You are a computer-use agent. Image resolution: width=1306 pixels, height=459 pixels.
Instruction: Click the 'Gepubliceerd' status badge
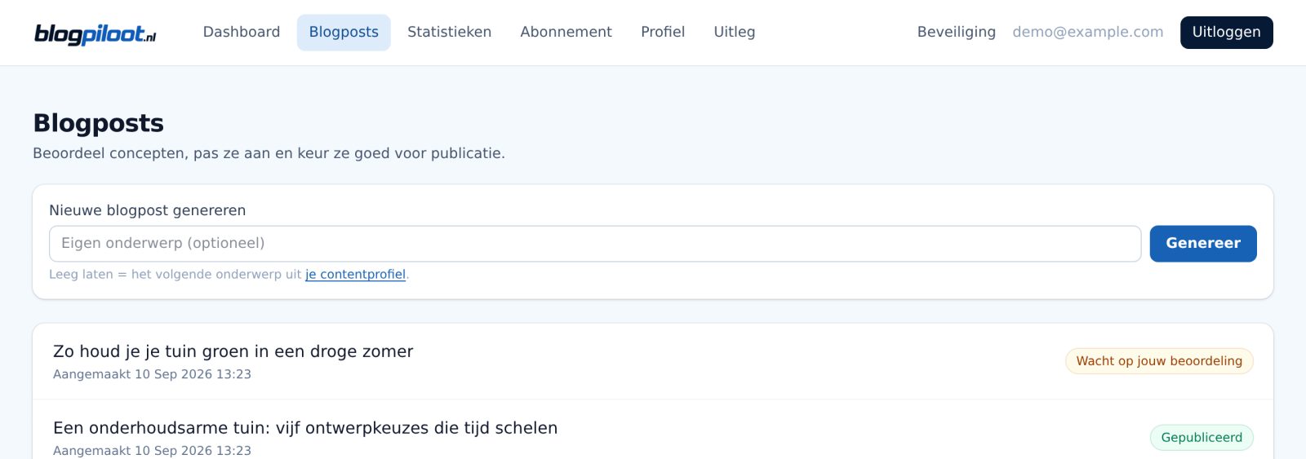[x=1202, y=438]
